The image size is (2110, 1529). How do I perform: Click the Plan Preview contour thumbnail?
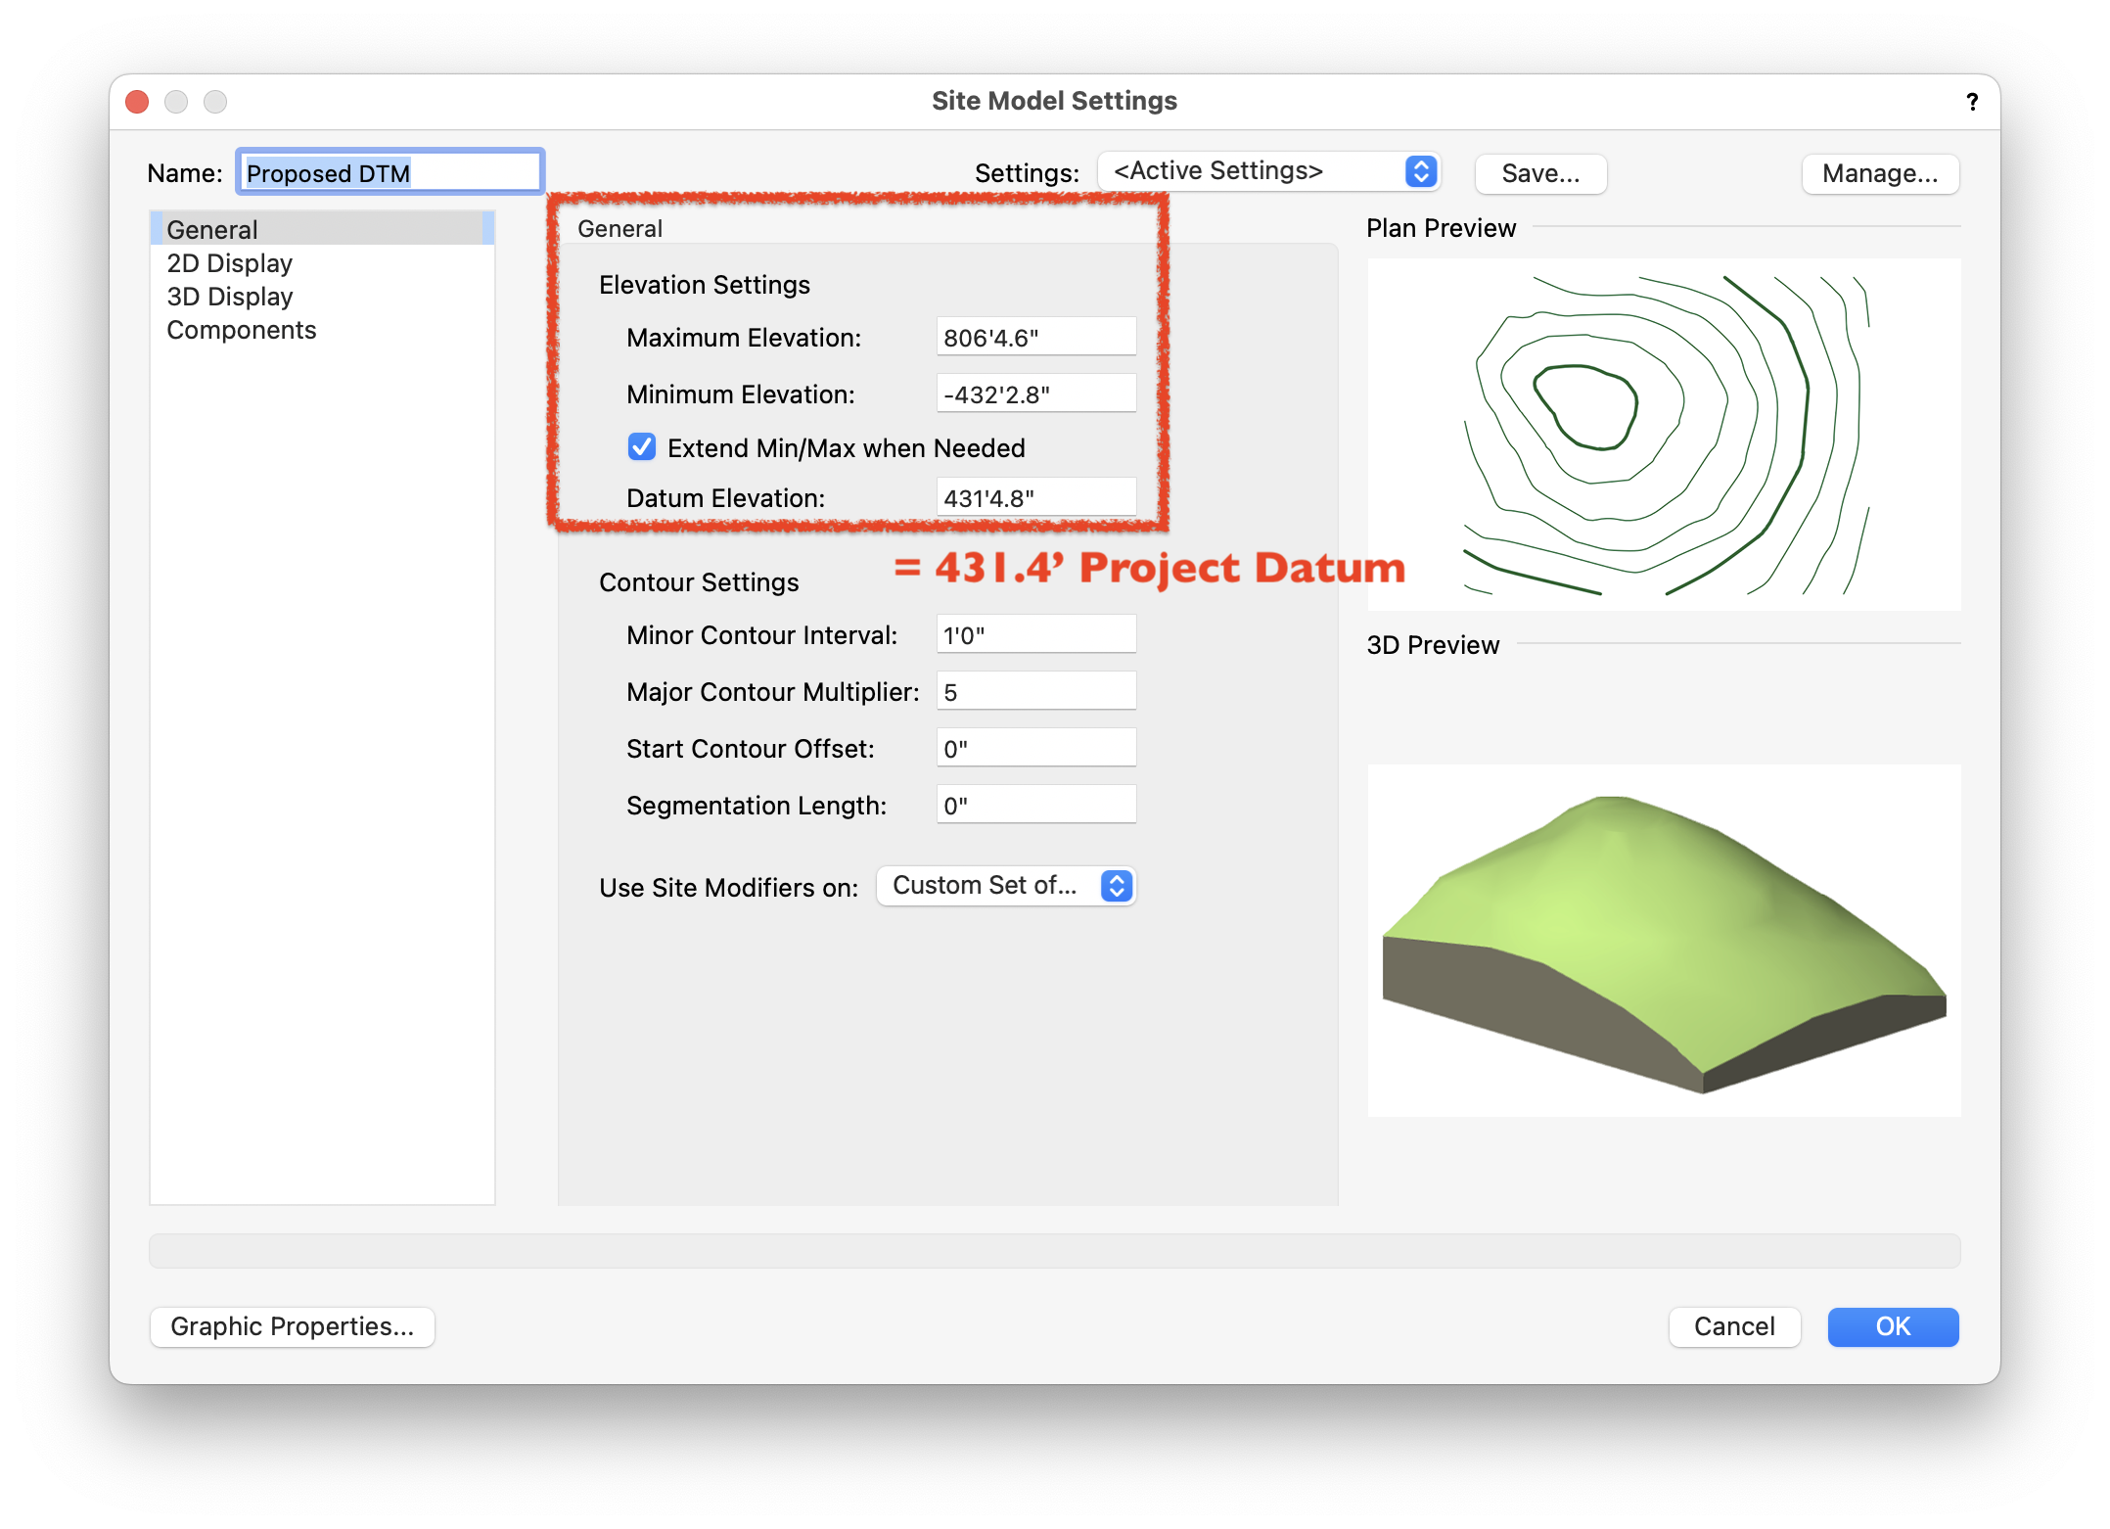(1664, 435)
